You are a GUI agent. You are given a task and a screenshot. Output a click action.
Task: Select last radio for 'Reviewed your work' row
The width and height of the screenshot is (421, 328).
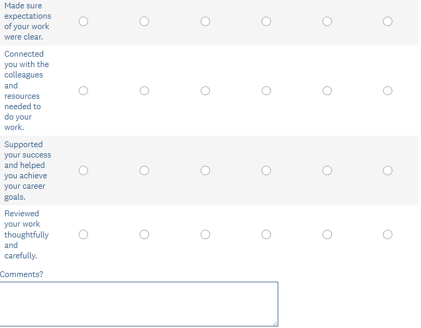coord(388,234)
